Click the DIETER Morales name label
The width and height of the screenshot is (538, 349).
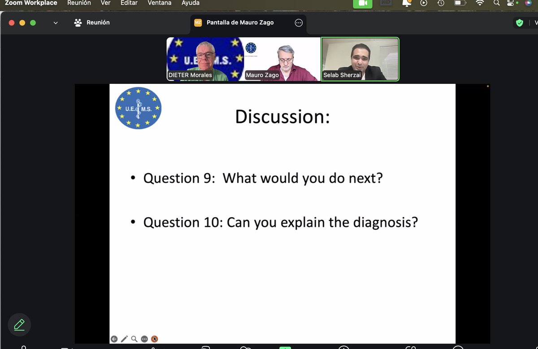[x=190, y=75]
